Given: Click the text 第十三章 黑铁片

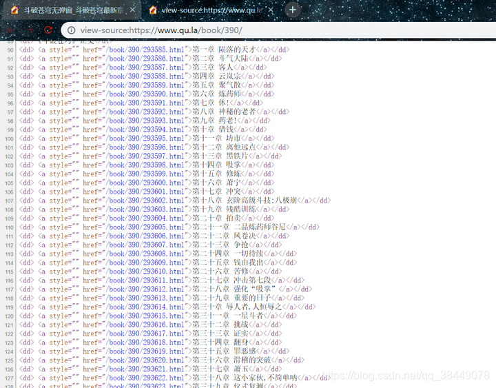Looking at the screenshot, I should click(x=220, y=156).
